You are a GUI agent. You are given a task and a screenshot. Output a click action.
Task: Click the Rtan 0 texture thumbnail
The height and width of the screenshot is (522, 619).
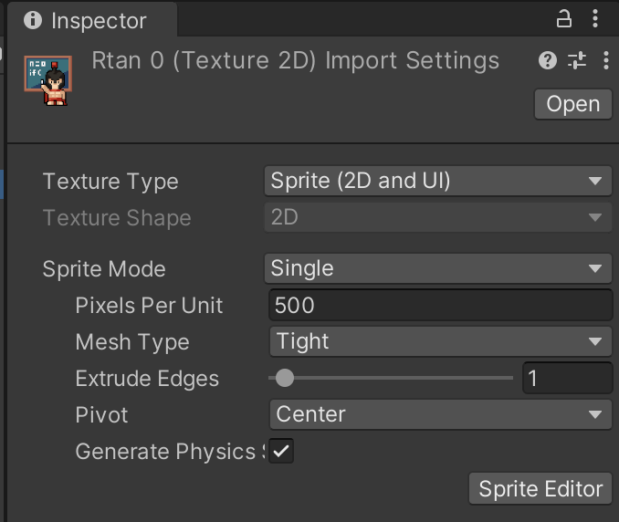click(48, 80)
